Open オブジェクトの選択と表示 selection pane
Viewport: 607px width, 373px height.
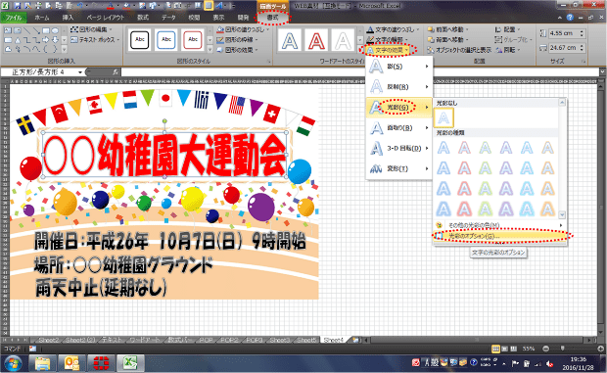coord(459,50)
